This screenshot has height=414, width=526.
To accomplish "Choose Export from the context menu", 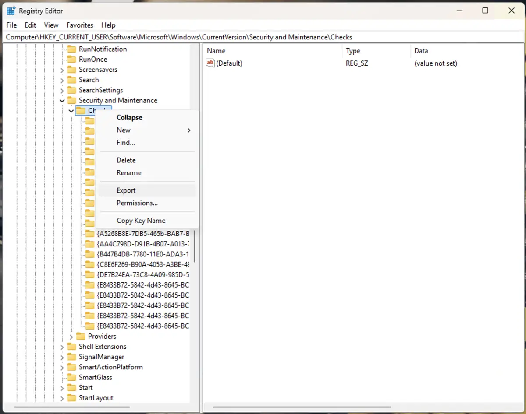I will tap(147, 190).
